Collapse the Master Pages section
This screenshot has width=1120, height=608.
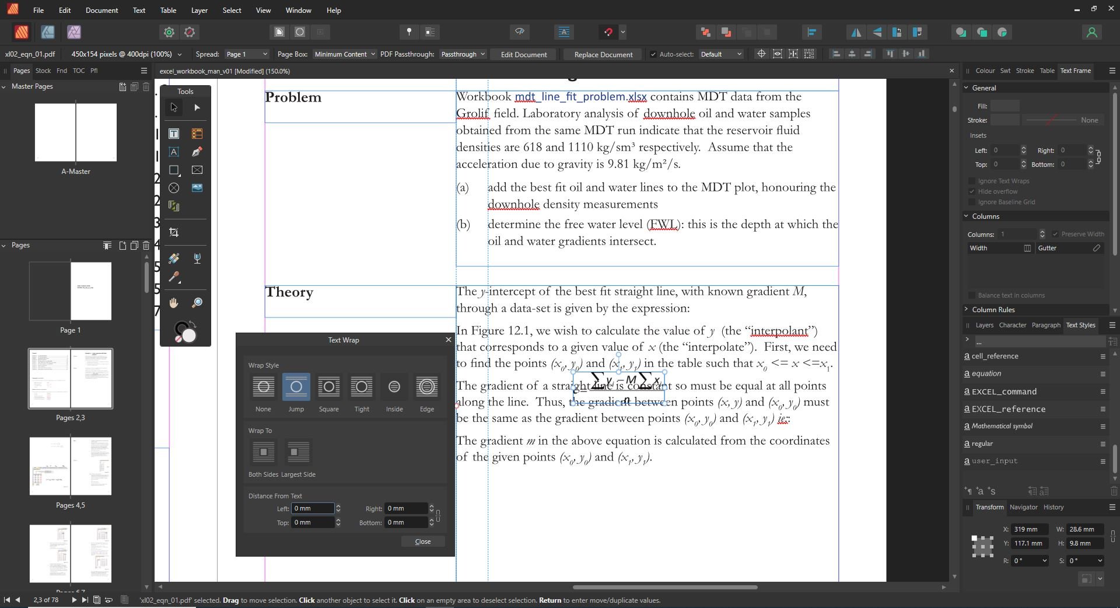4,86
